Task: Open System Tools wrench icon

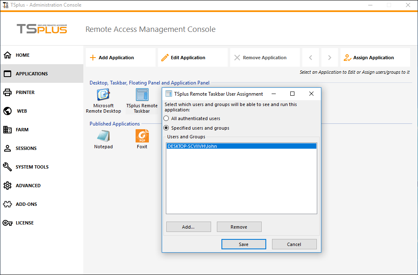Action: pyautogui.click(x=7, y=167)
